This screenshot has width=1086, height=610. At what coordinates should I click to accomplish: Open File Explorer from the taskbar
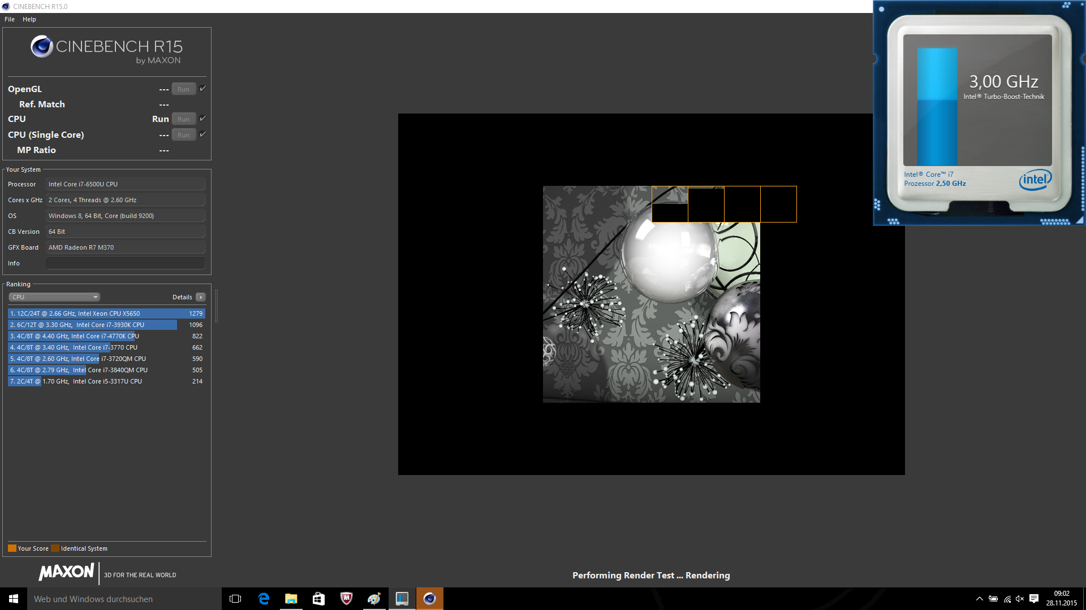[x=291, y=599]
